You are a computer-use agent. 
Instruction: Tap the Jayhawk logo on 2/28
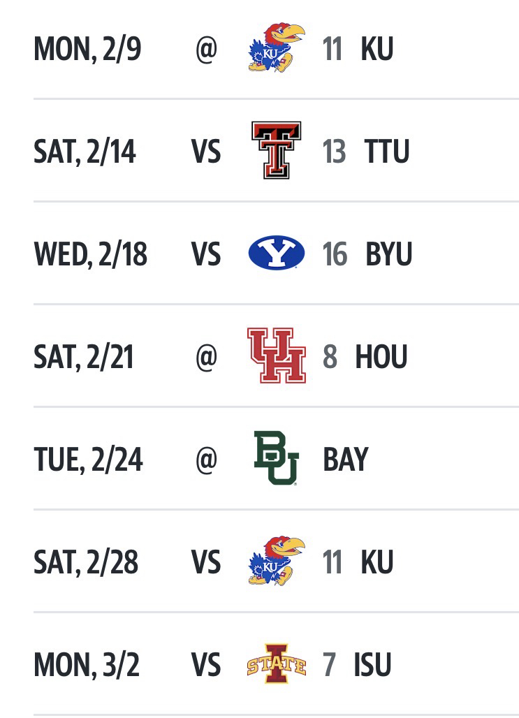(x=277, y=561)
